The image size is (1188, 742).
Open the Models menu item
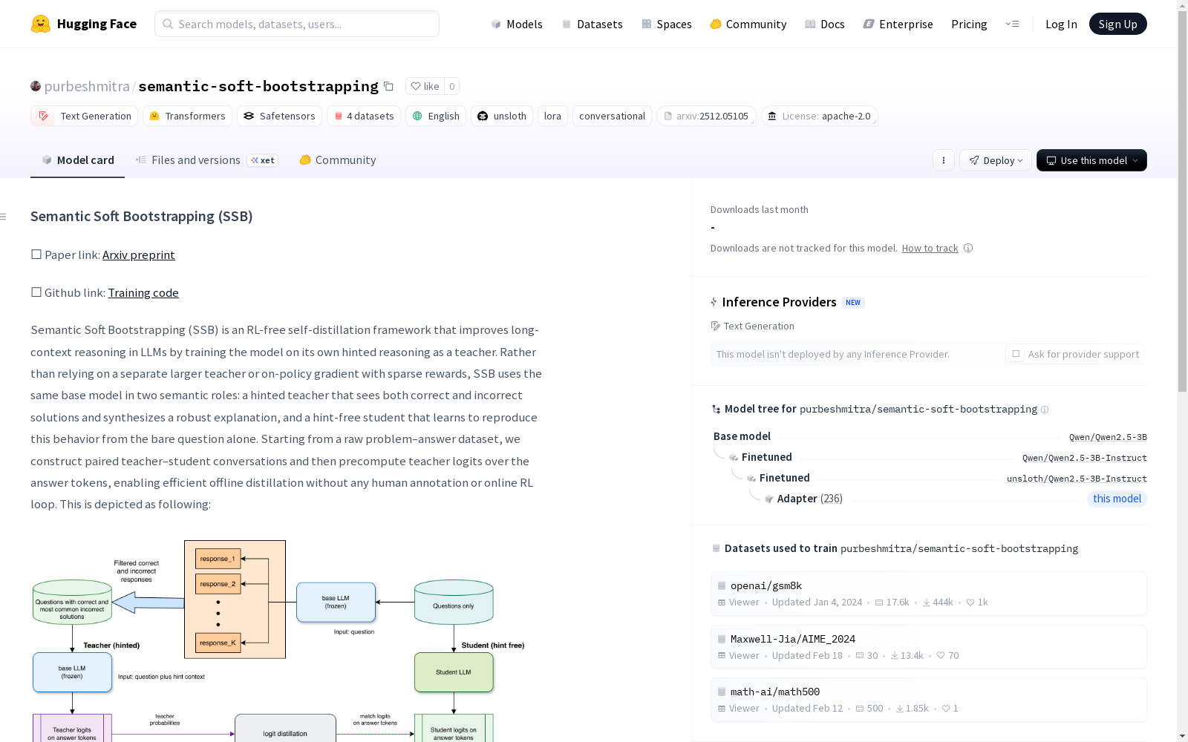517,24
